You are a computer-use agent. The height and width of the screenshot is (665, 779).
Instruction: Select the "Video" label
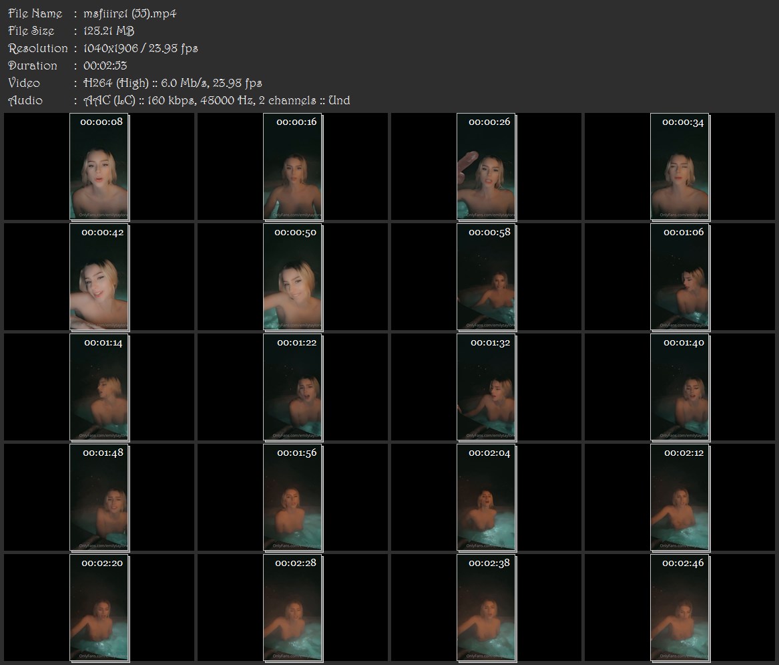(x=24, y=83)
